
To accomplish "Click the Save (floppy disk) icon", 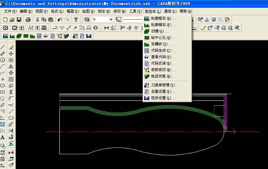I will [x=19, y=19].
